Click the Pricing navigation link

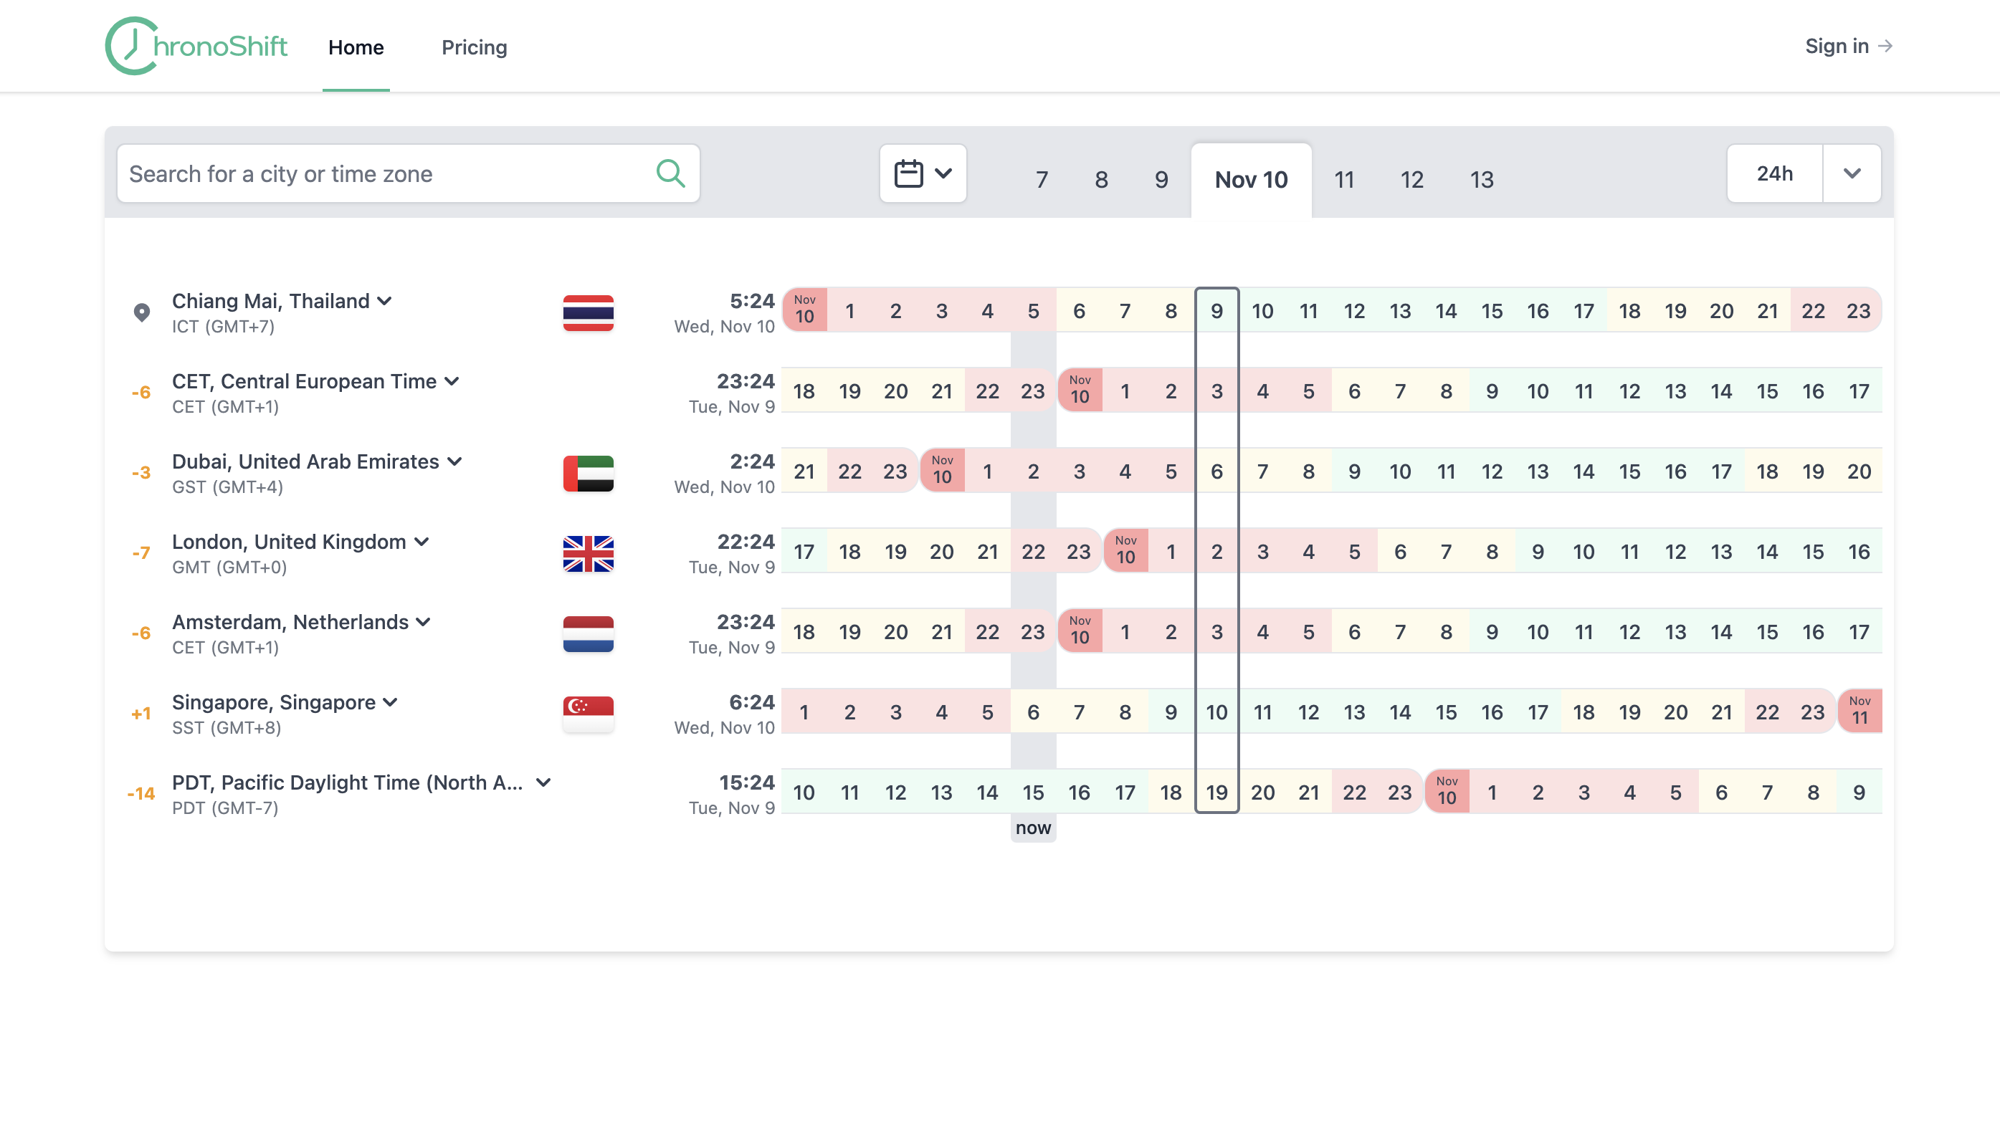coord(474,47)
